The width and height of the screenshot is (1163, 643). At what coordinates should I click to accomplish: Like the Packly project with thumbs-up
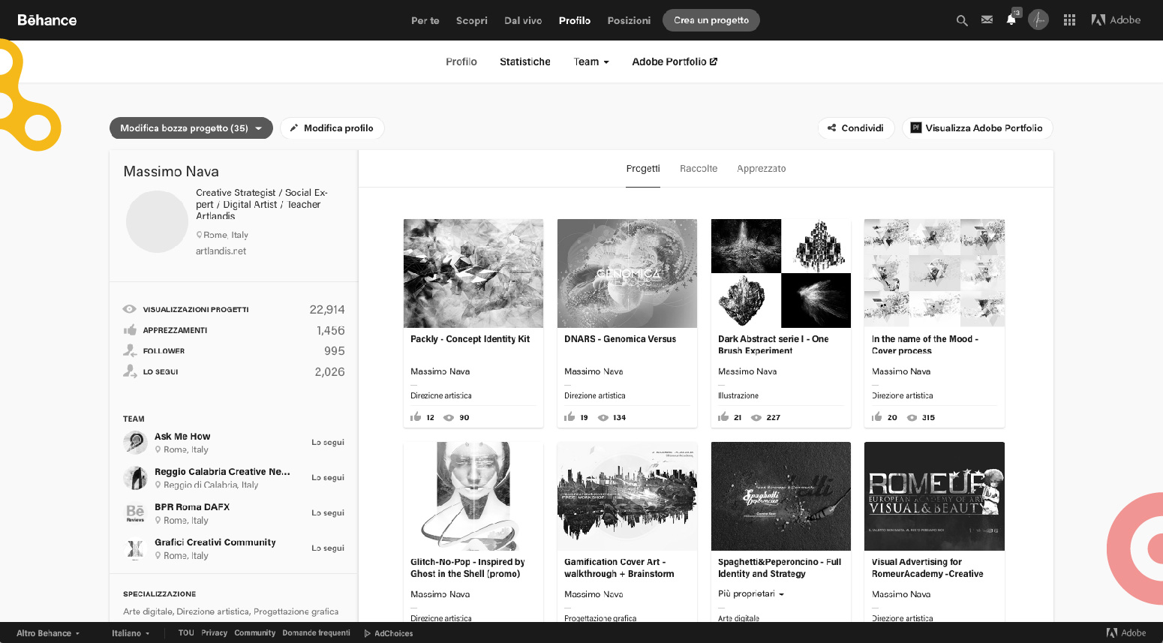point(416,417)
